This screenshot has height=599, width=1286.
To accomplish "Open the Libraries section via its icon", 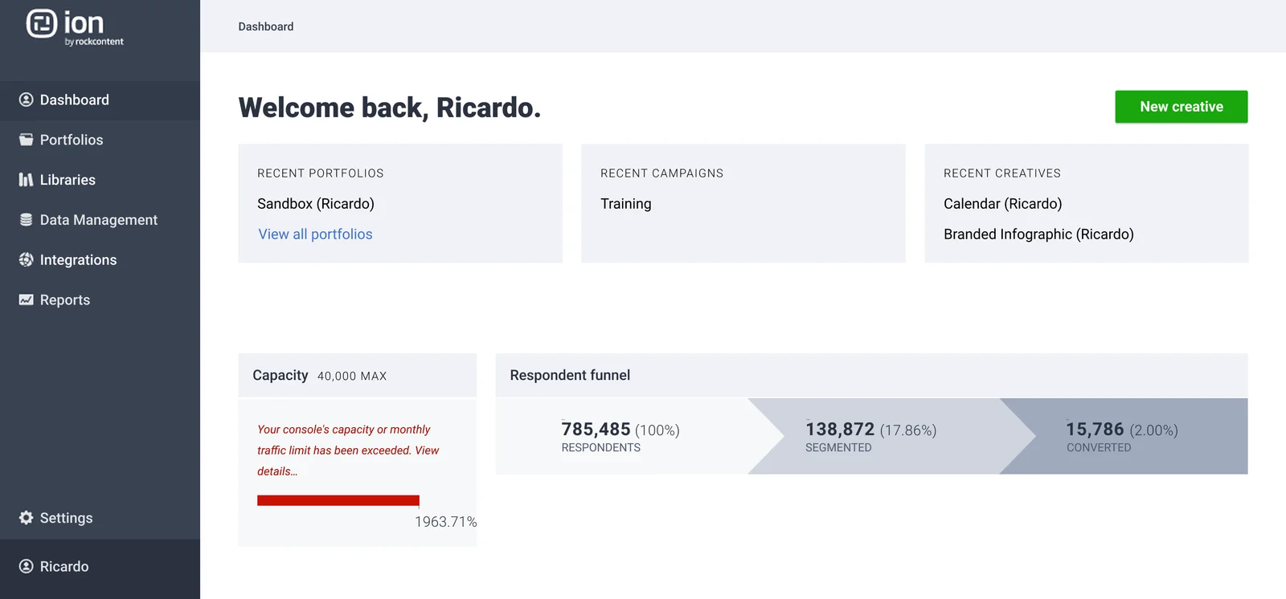I will 27,180.
